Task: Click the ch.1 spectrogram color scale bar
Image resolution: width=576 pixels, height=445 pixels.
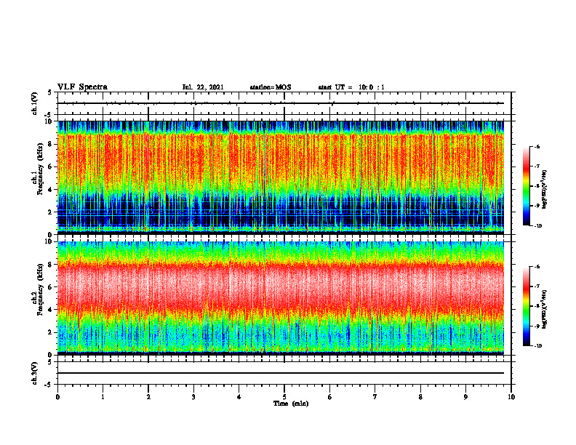Action: pyautogui.click(x=526, y=186)
